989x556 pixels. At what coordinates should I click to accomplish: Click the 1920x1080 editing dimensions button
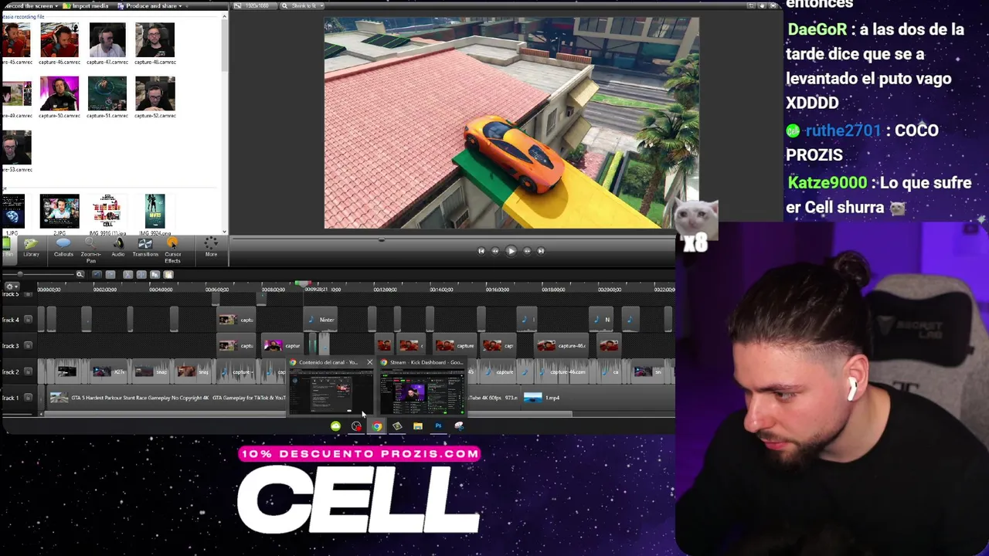[254, 6]
